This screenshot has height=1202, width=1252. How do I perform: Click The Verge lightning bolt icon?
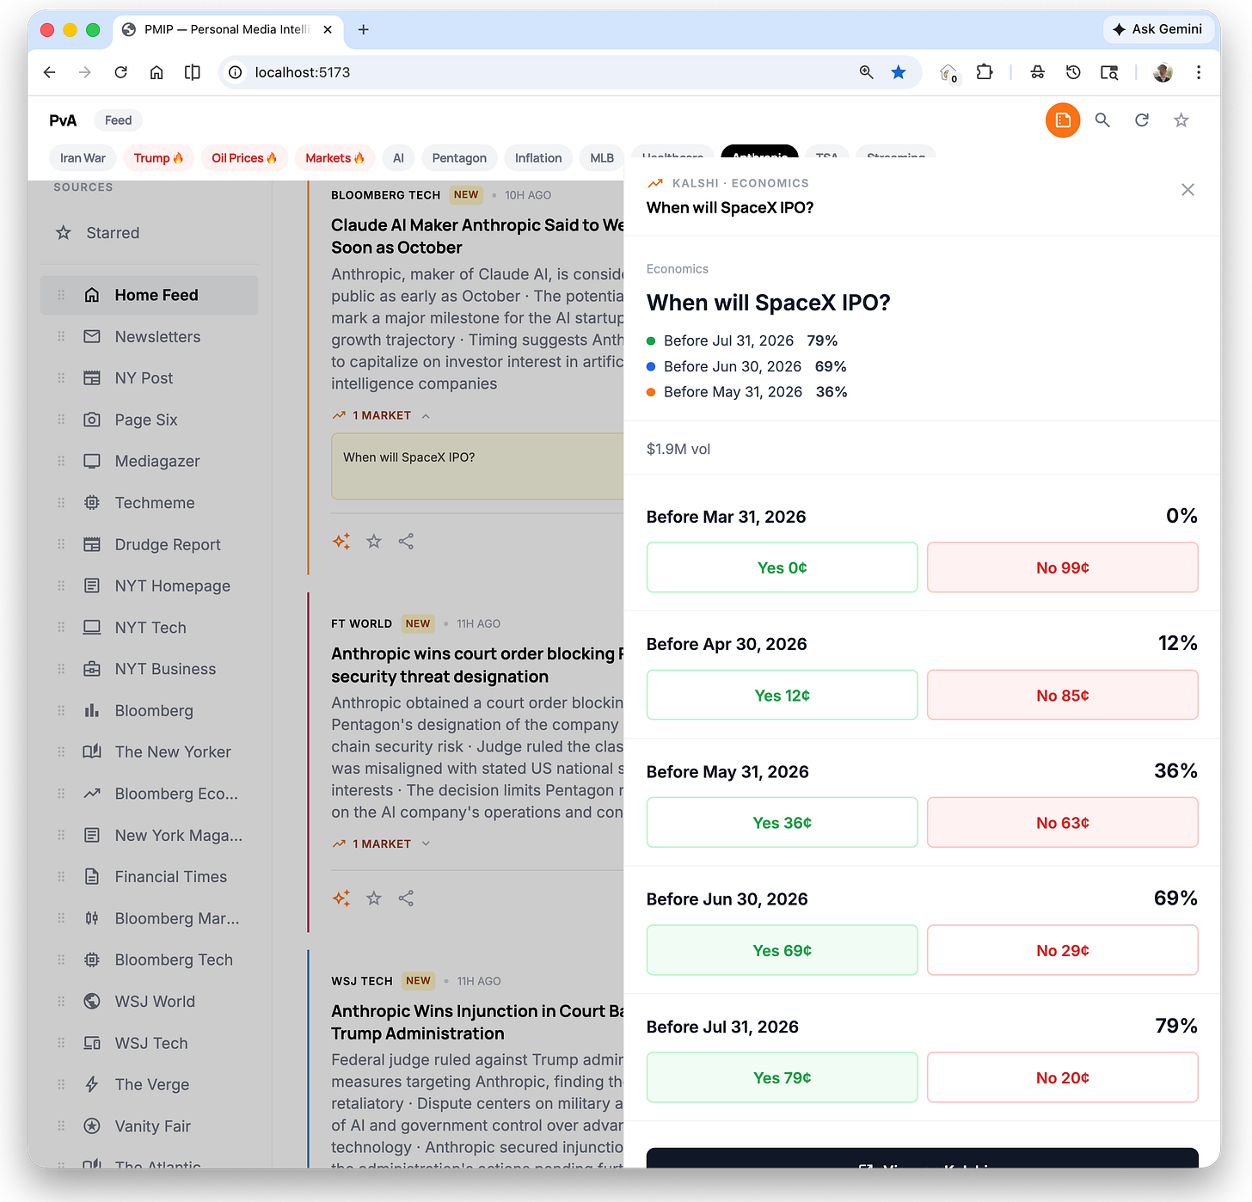pyautogui.click(x=92, y=1084)
